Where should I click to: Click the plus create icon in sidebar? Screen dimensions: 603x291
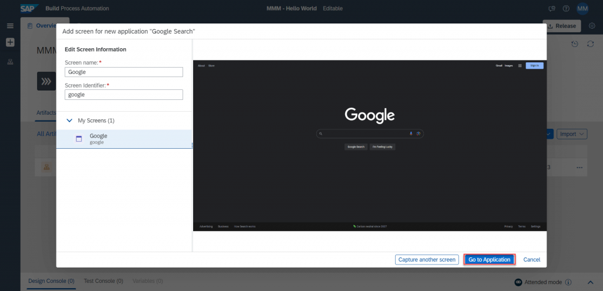click(10, 42)
